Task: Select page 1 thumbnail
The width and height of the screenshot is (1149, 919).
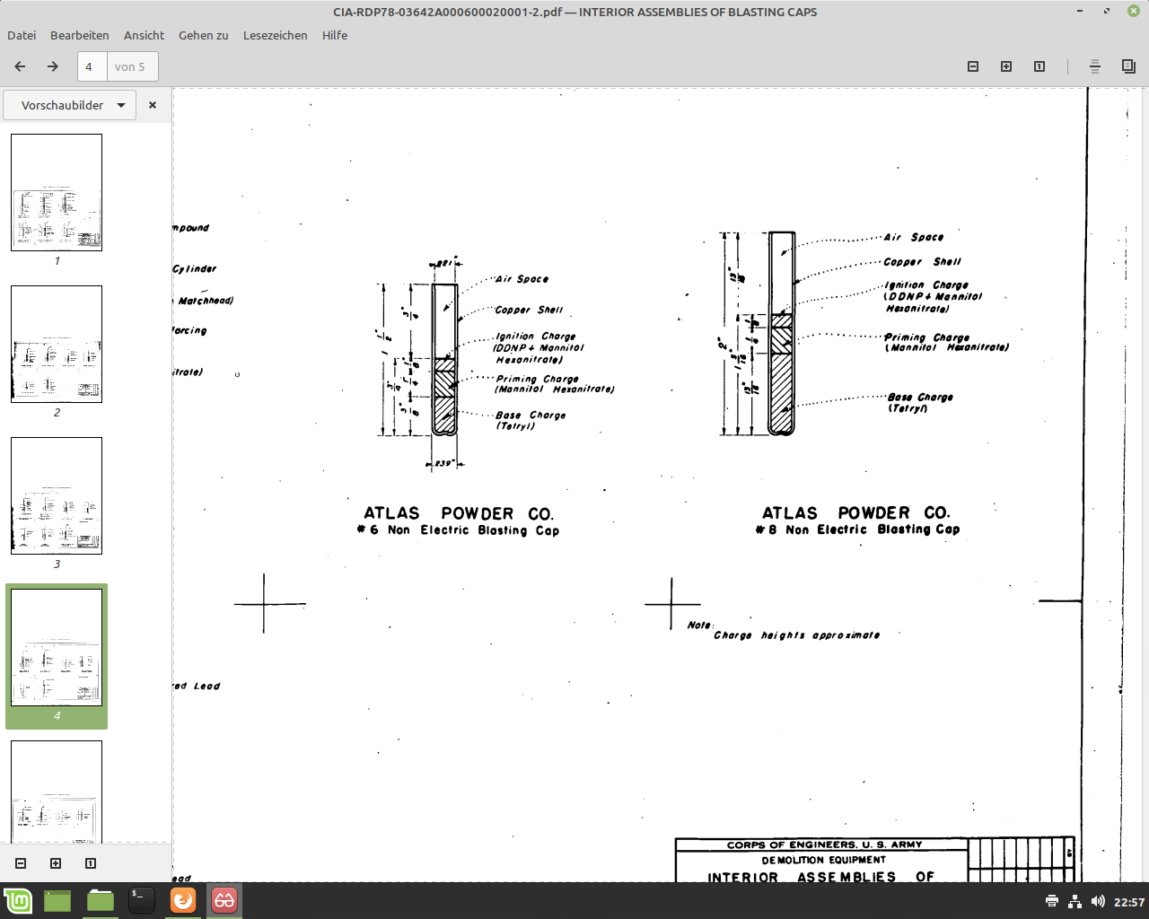Action: [57, 192]
